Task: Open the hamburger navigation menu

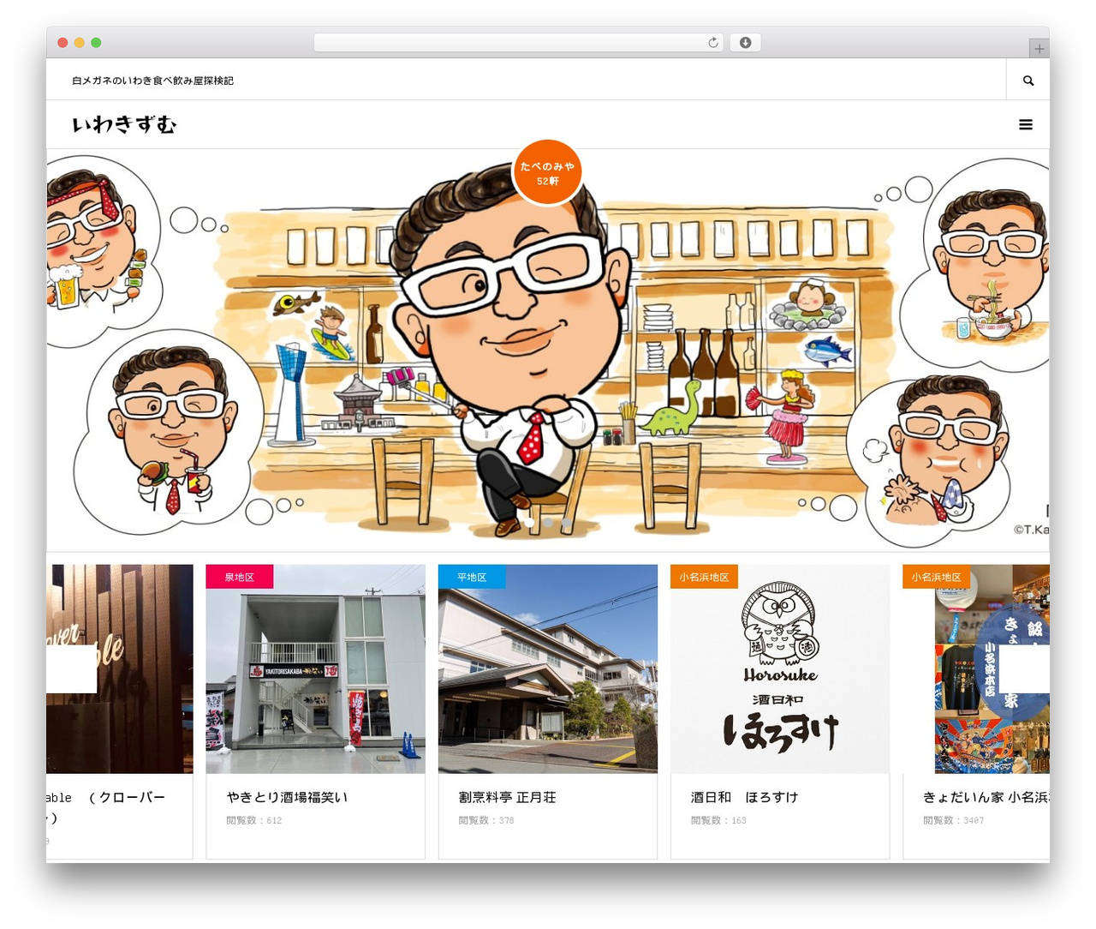Action: (1026, 124)
